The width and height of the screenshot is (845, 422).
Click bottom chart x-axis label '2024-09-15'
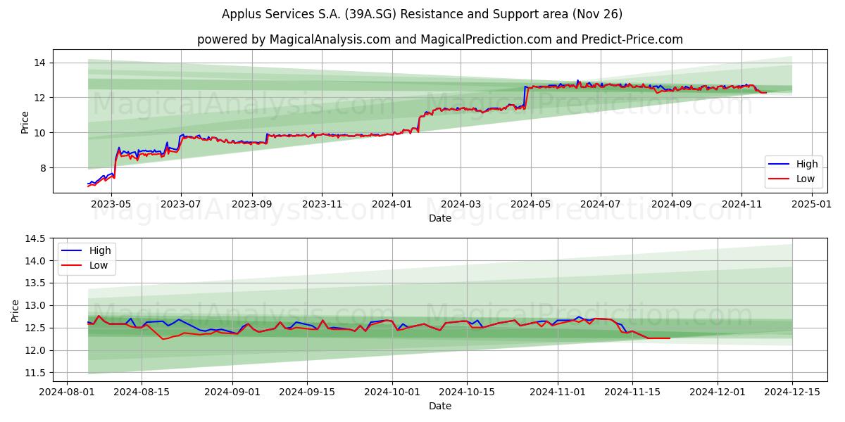307,392
